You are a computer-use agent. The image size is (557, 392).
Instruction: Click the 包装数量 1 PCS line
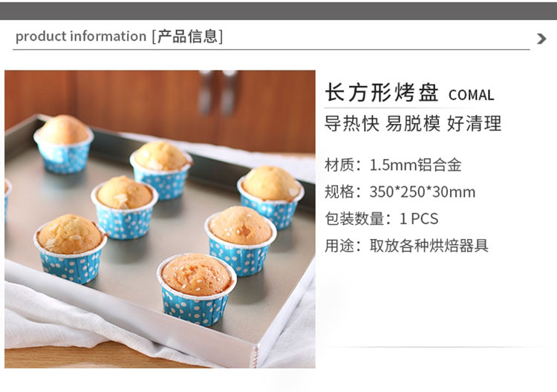[382, 218]
